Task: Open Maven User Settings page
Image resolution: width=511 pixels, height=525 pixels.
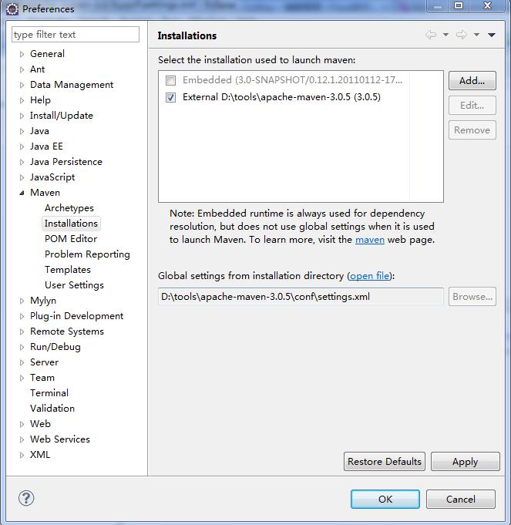Action: click(74, 285)
